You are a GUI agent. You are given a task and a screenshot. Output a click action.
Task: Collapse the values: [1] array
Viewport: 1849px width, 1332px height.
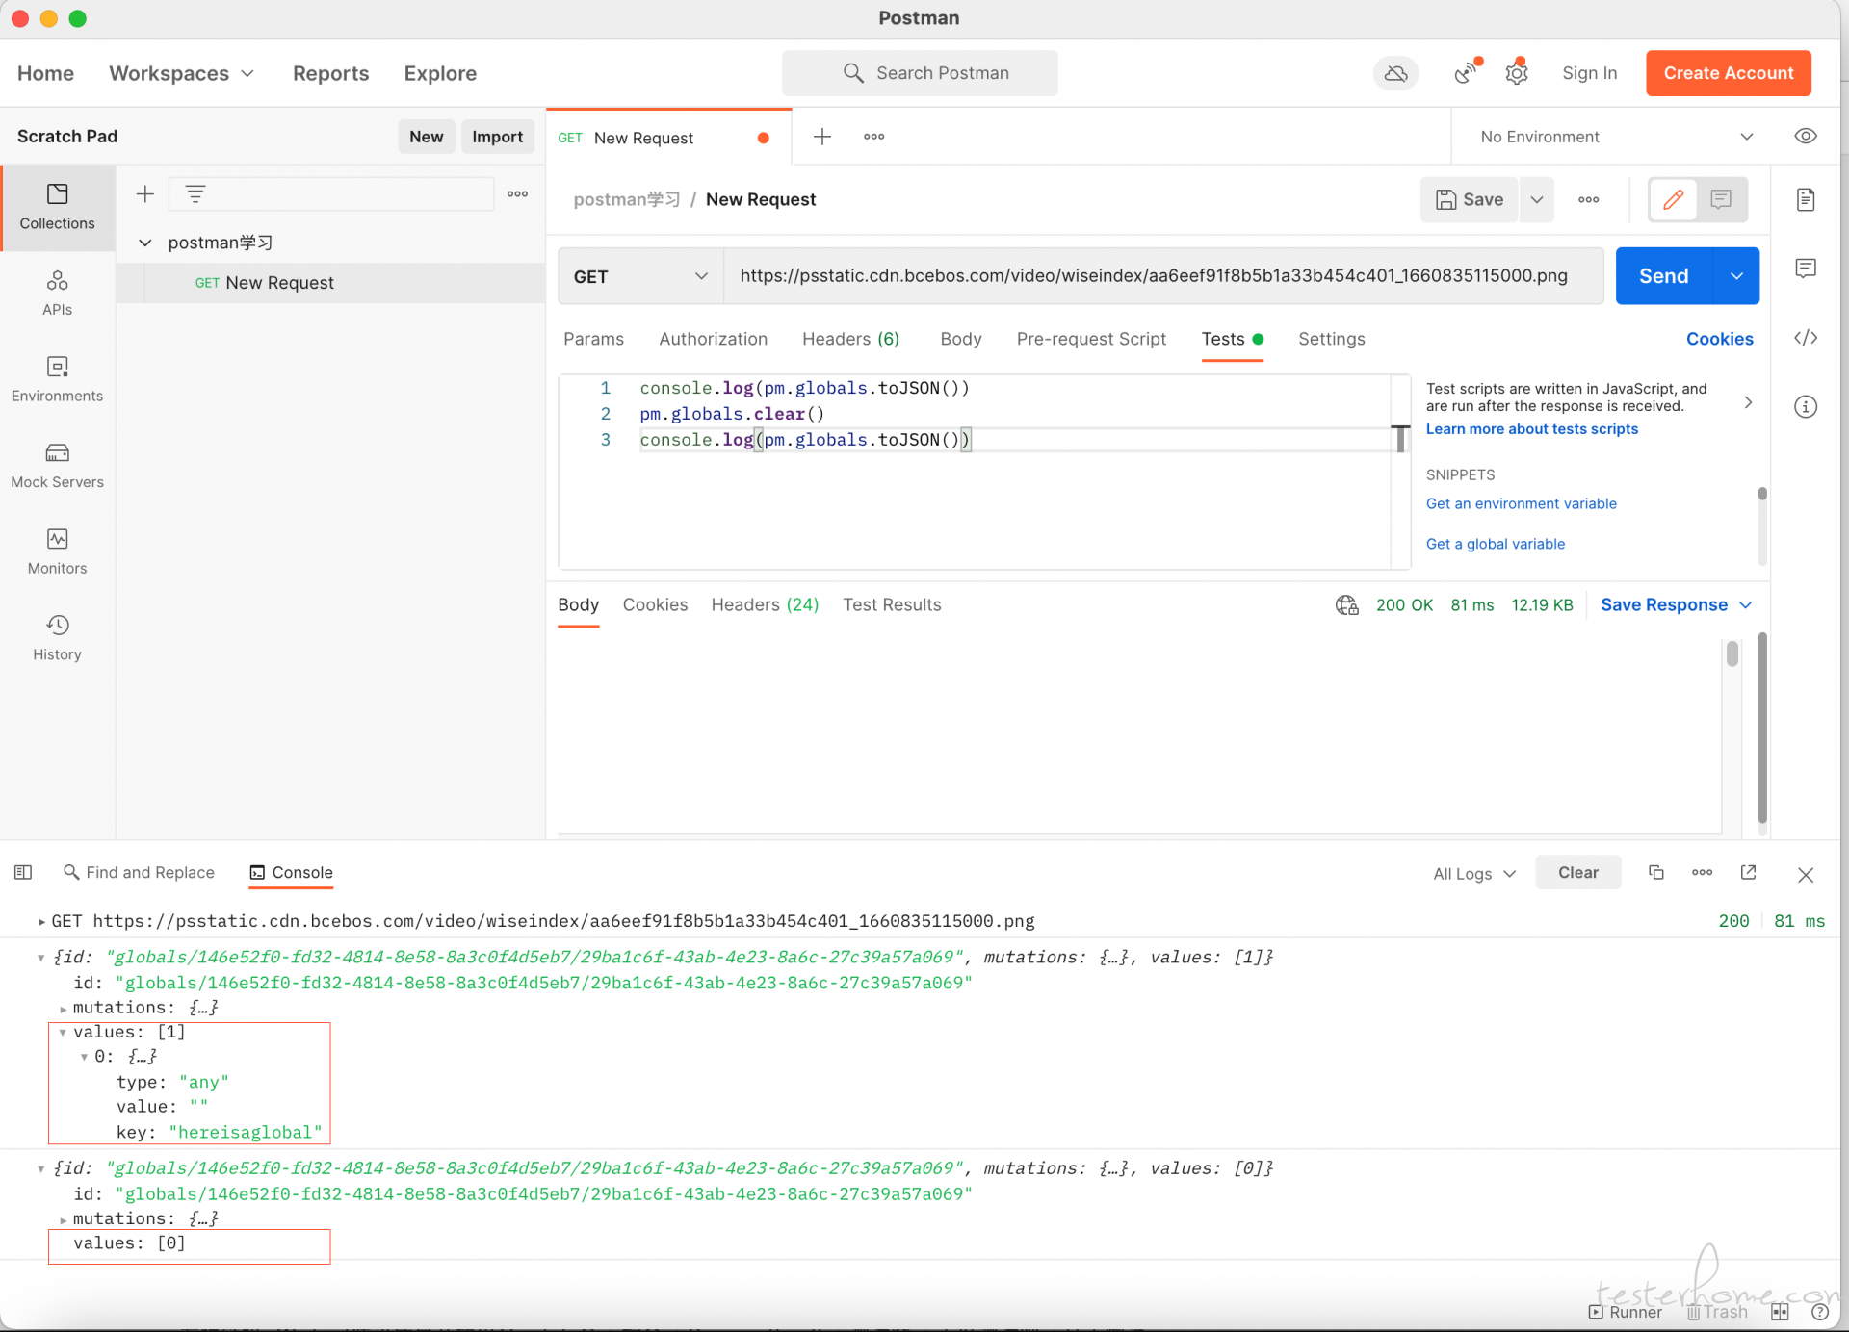(x=64, y=1033)
